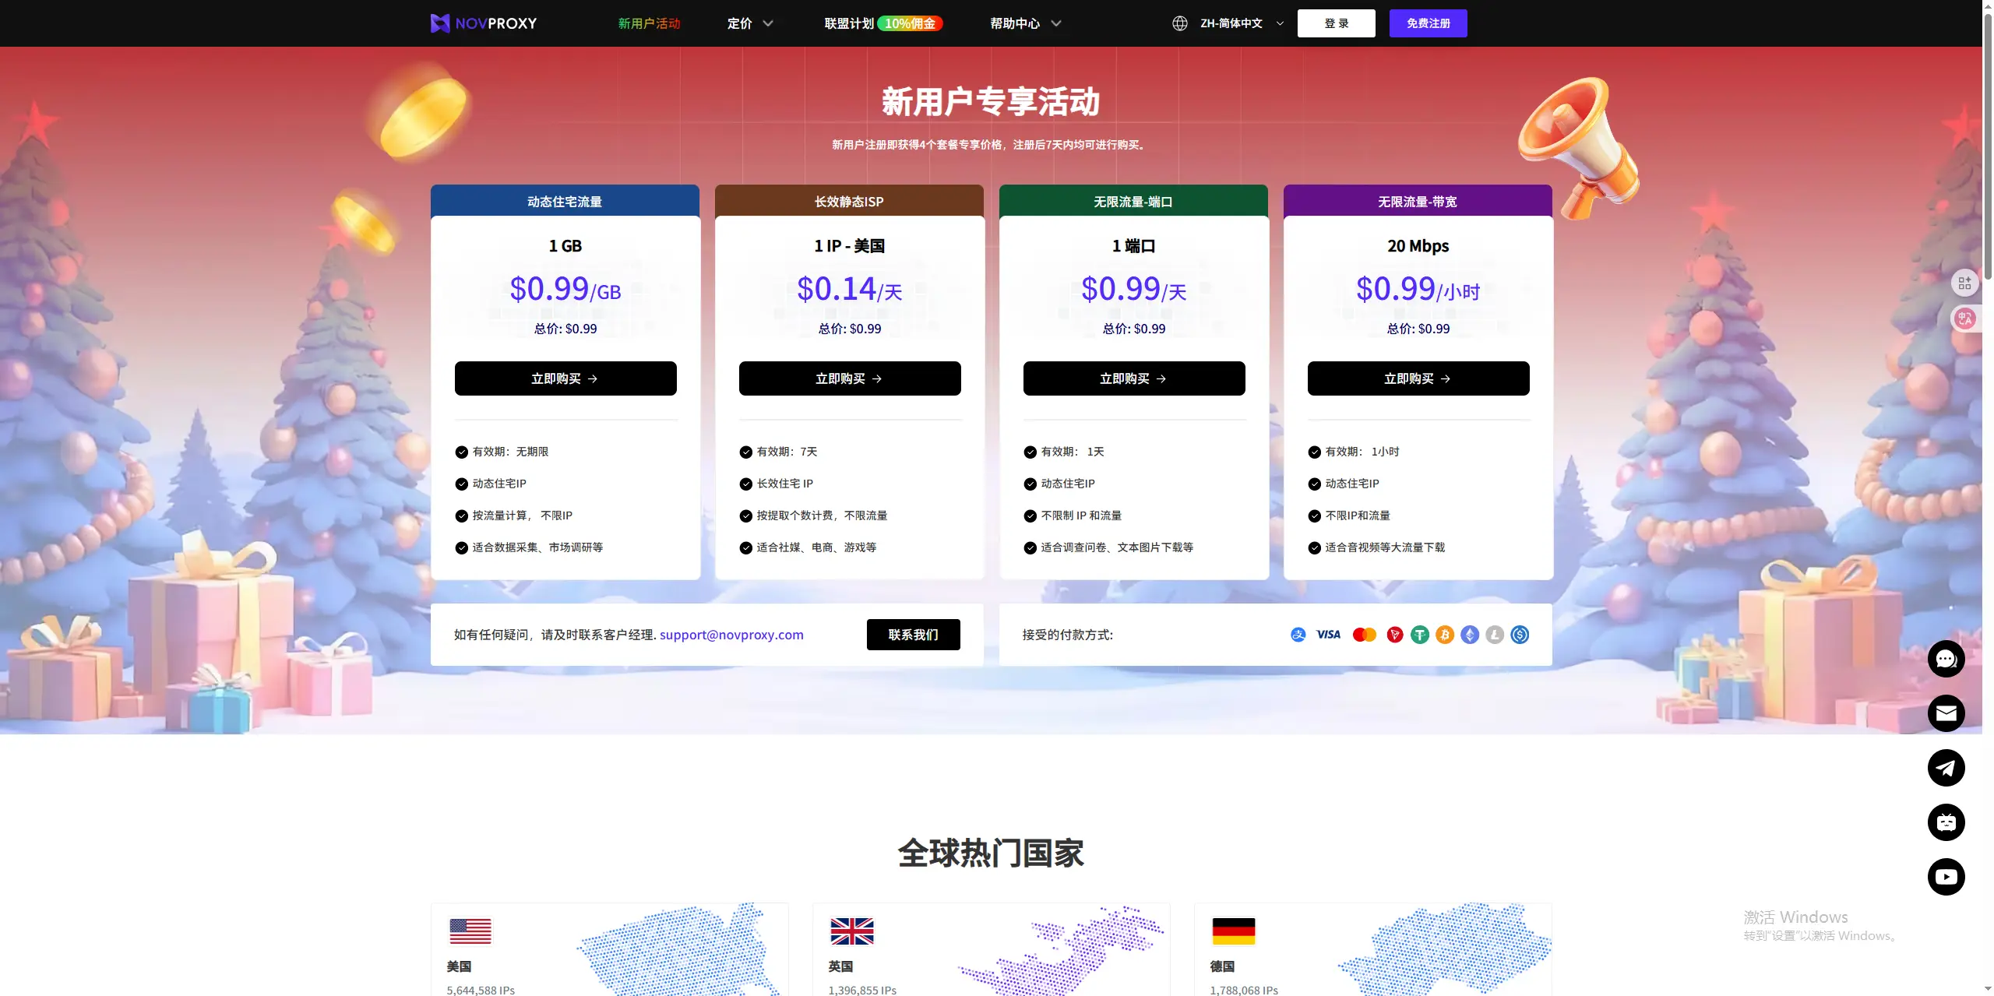Click the Tether USDT payment icon
1994x996 pixels.
[1420, 635]
